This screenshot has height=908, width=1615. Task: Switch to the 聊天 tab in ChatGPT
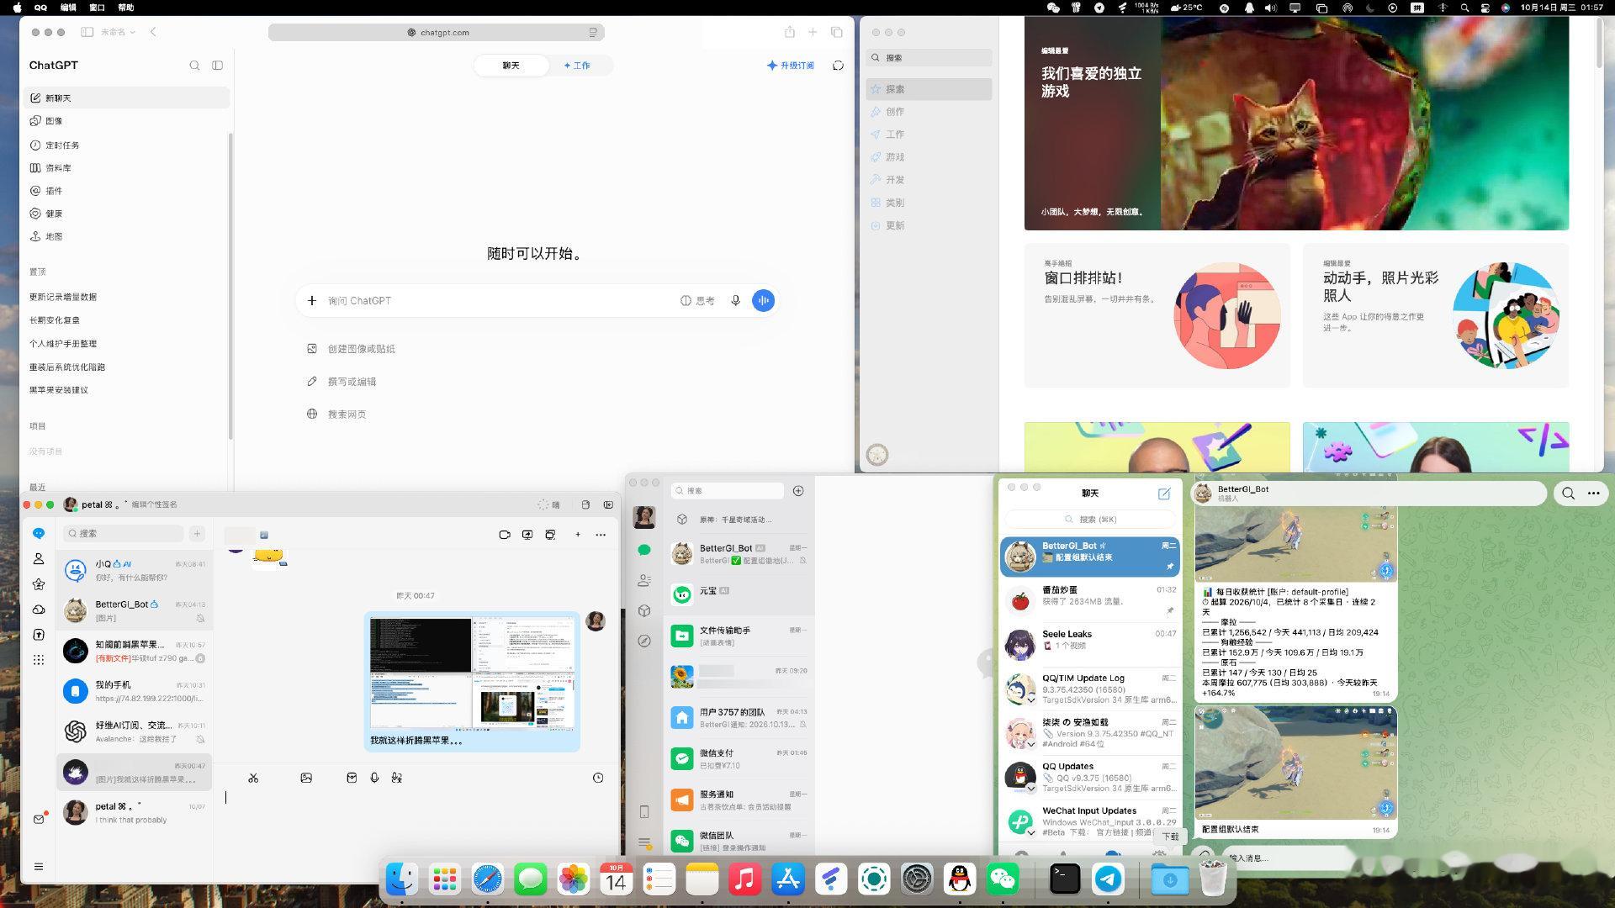511,66
